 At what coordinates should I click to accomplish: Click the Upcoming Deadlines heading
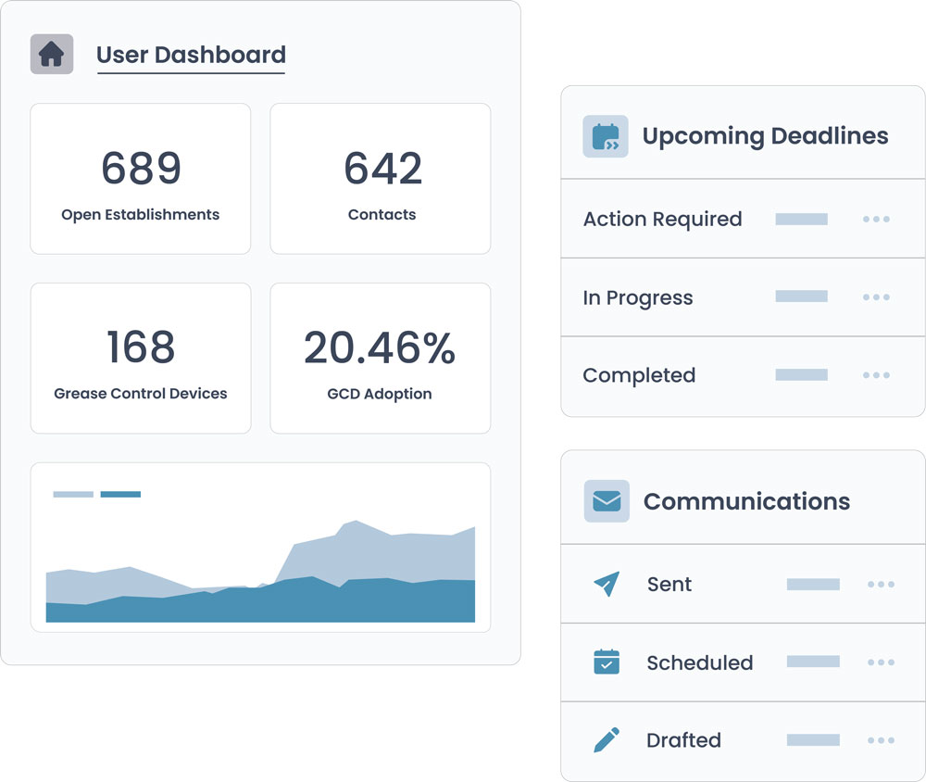coord(766,136)
